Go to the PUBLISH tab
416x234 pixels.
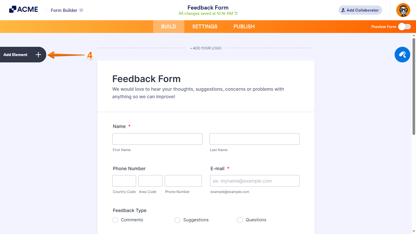pos(244,27)
